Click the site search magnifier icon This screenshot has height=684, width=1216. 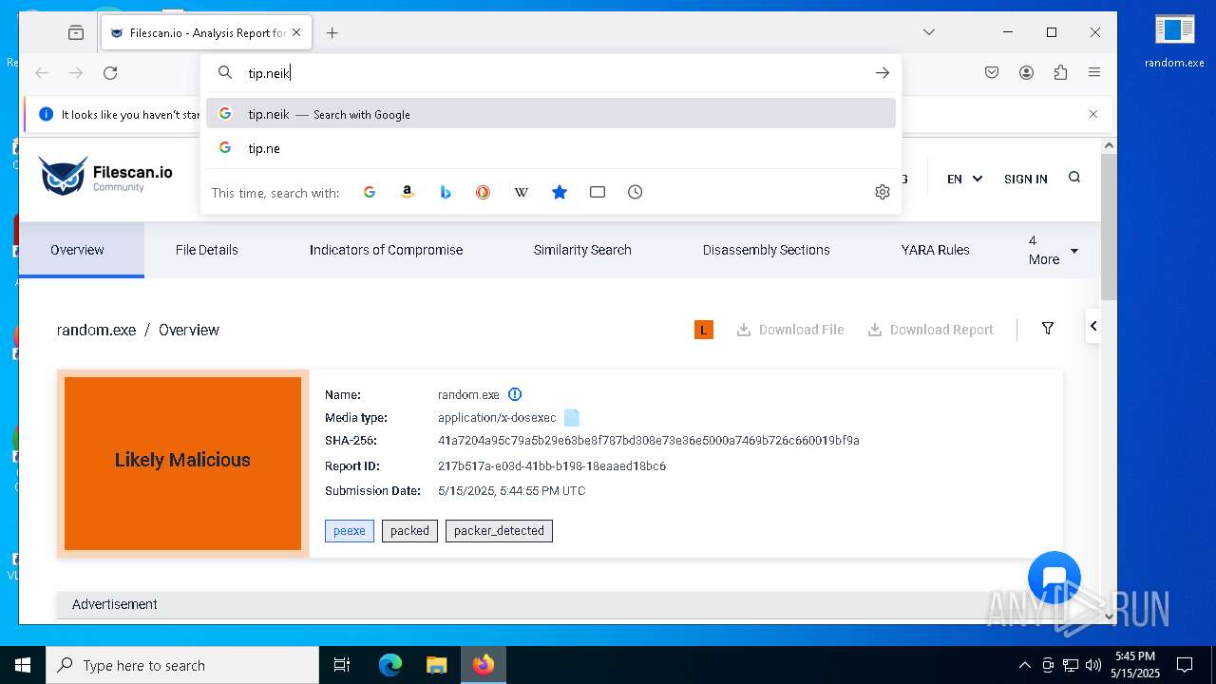tap(1074, 177)
